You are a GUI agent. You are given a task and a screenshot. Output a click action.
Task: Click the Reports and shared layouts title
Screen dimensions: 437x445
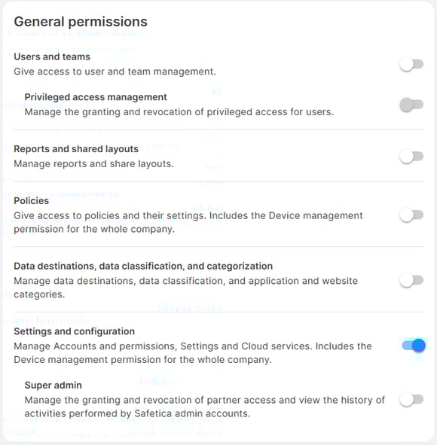pyautogui.click(x=76, y=149)
